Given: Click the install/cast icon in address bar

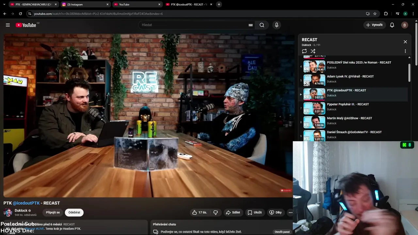Looking at the screenshot, I should pos(368,14).
